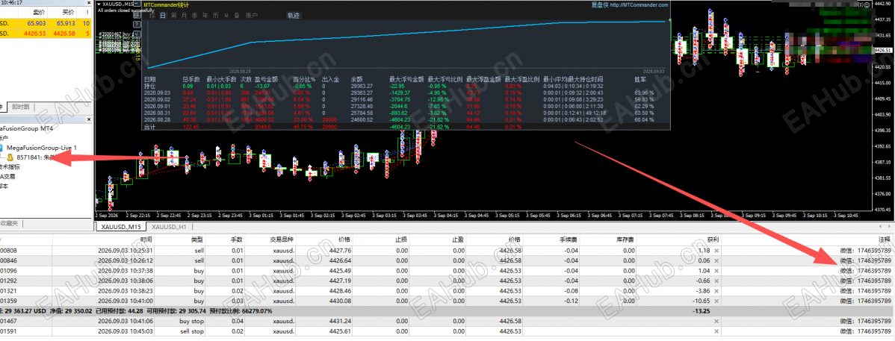Select the 季 period in MTCommander statistics
The image size is (895, 341).
point(195,16)
